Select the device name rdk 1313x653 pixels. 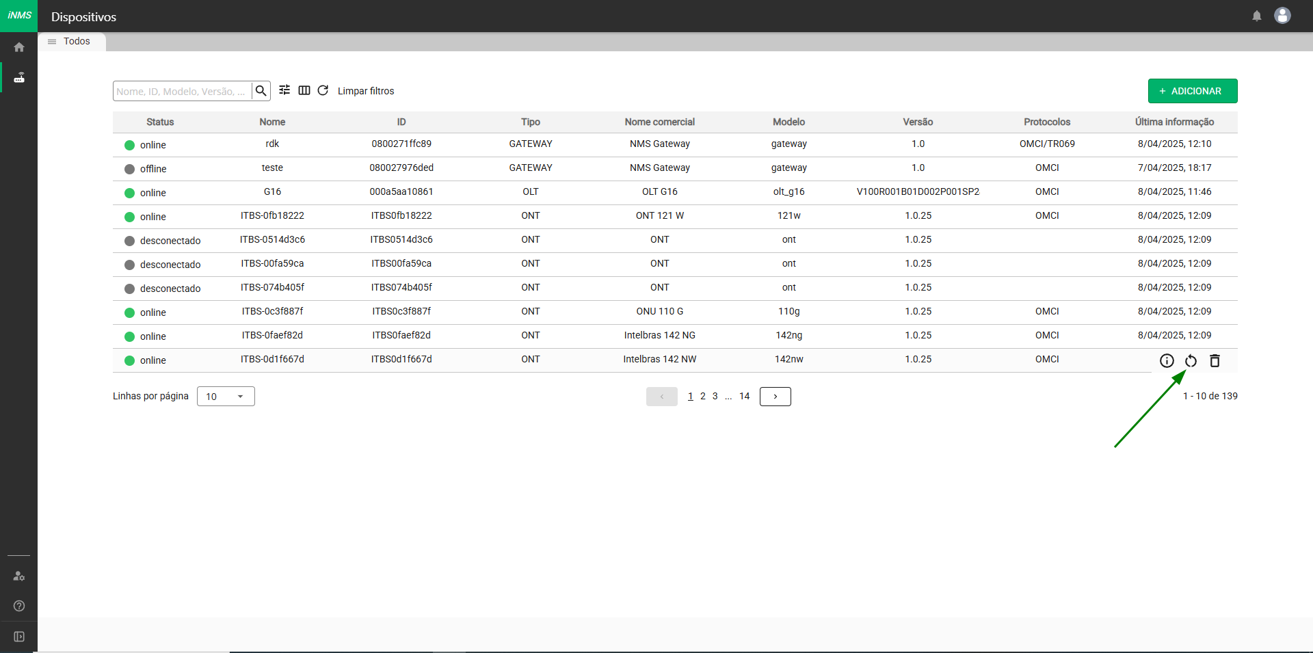[272, 144]
